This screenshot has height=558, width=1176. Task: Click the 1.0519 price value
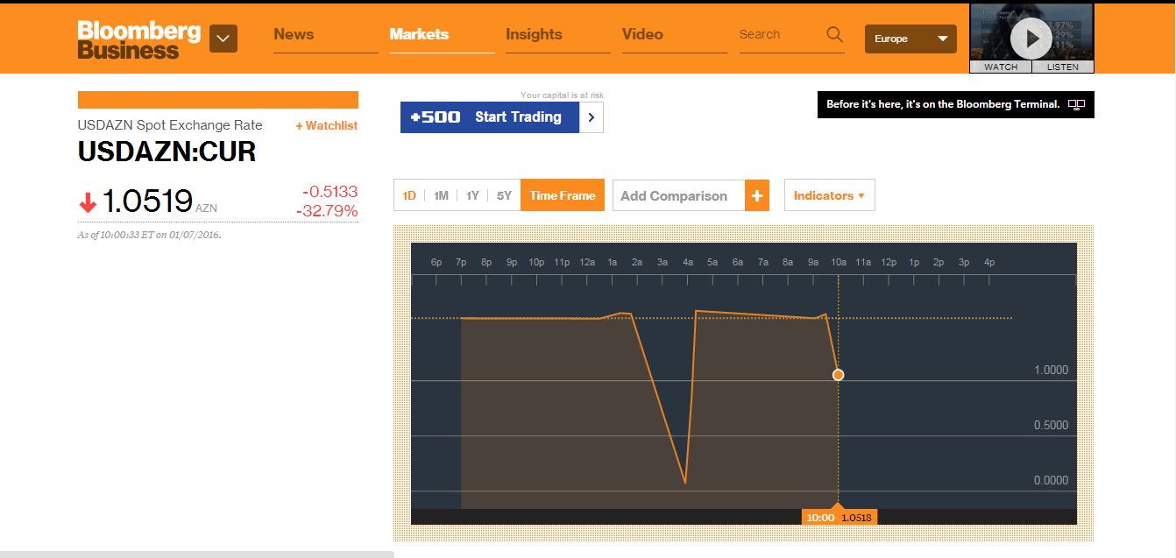tap(147, 201)
